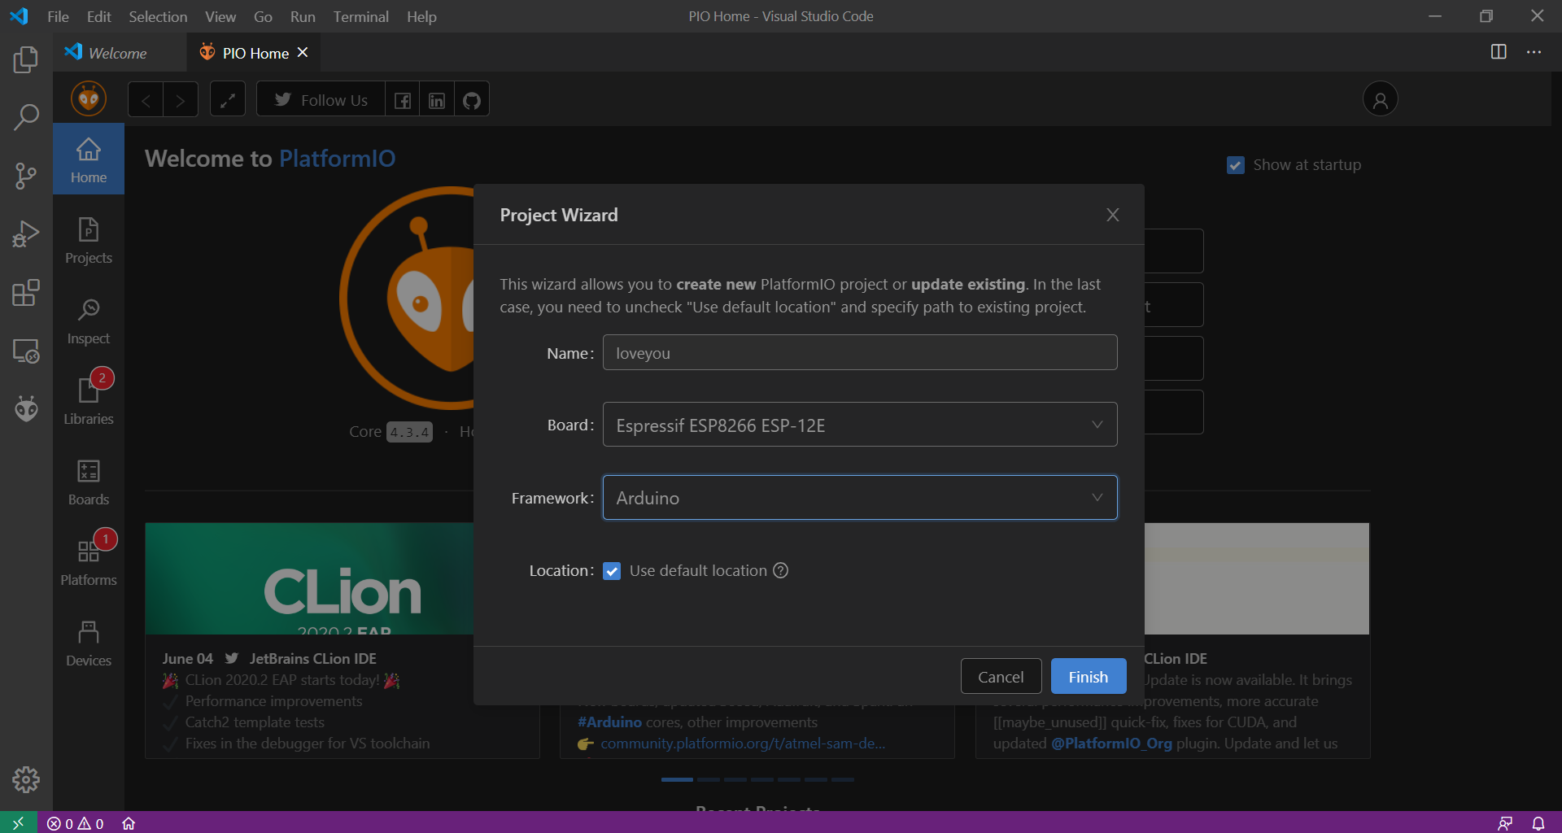
Task: Open Run and Debug view
Action: click(x=26, y=234)
